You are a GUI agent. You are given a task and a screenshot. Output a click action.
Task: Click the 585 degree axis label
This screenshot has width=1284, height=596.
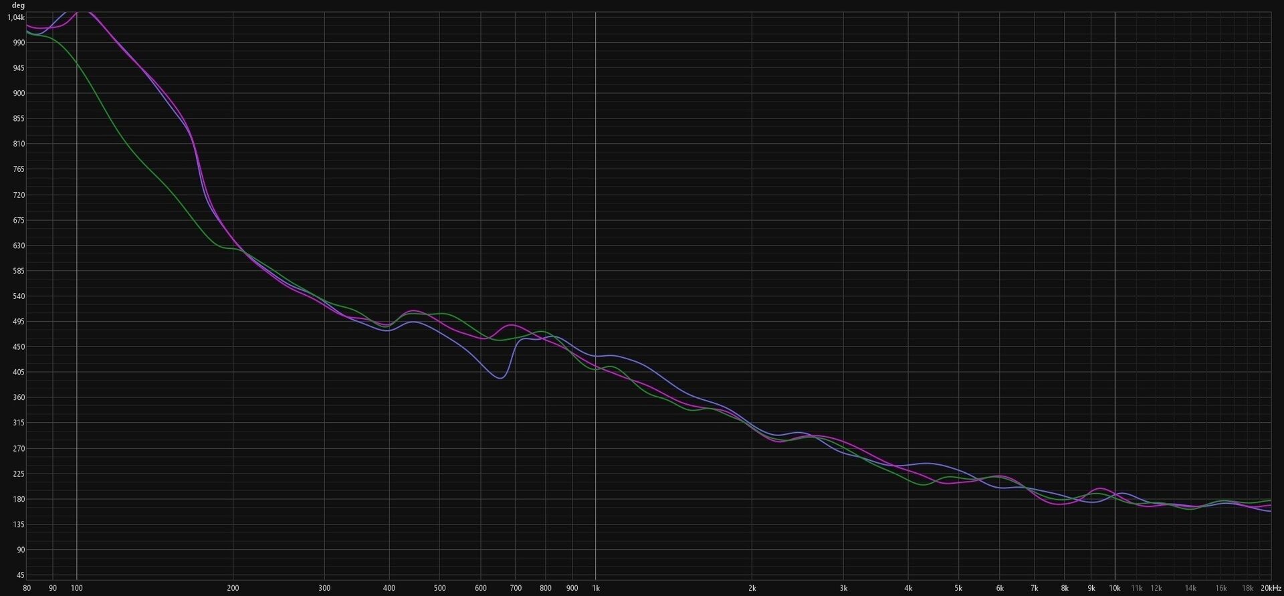(x=19, y=272)
